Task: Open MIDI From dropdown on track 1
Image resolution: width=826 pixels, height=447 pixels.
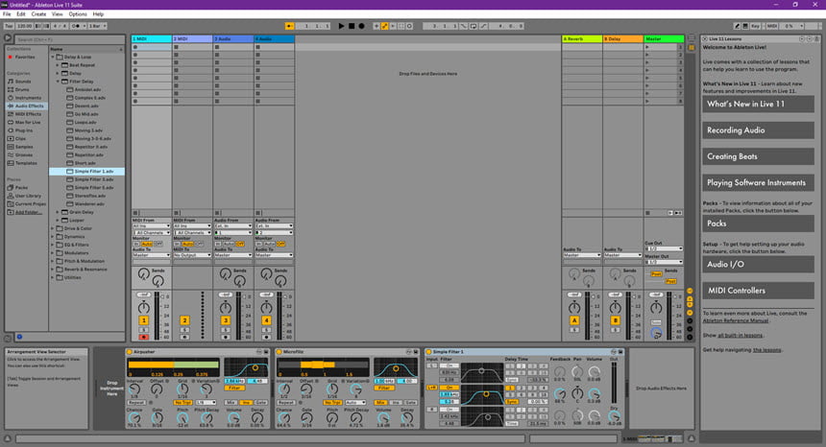Action: pos(151,226)
